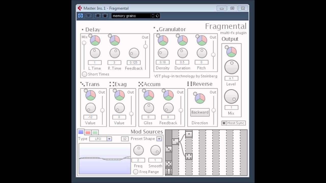Select the three-dot Trans block in routing sidebar
Image resolution: width=326 pixels, height=183 pixels.
169,149
